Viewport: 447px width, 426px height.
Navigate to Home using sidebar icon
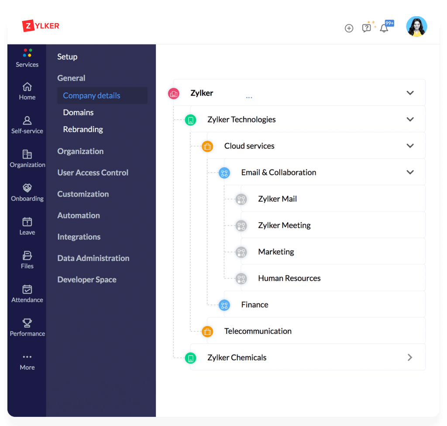tap(27, 89)
